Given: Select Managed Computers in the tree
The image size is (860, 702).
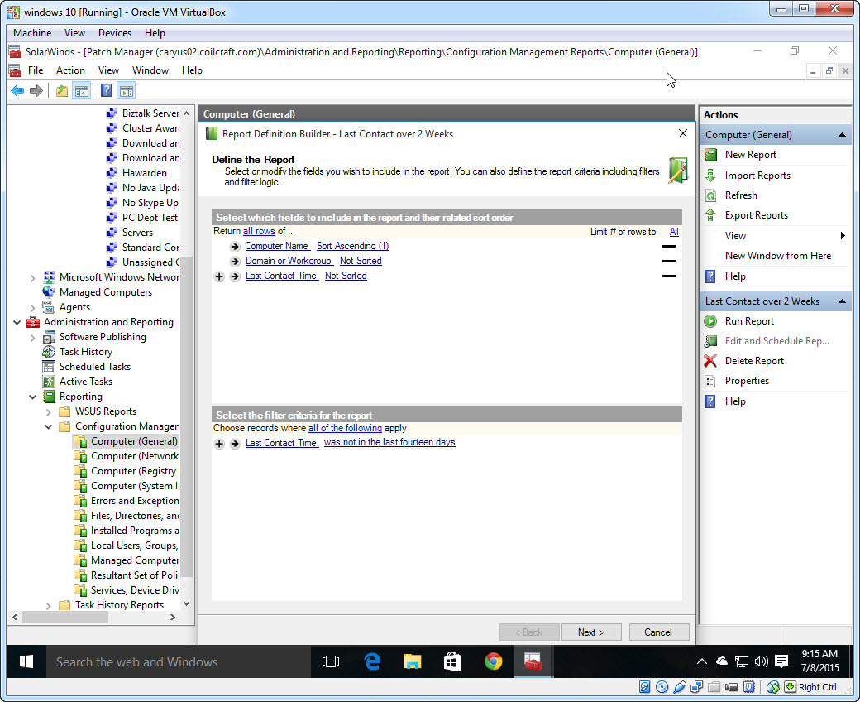Looking at the screenshot, I should coord(105,292).
